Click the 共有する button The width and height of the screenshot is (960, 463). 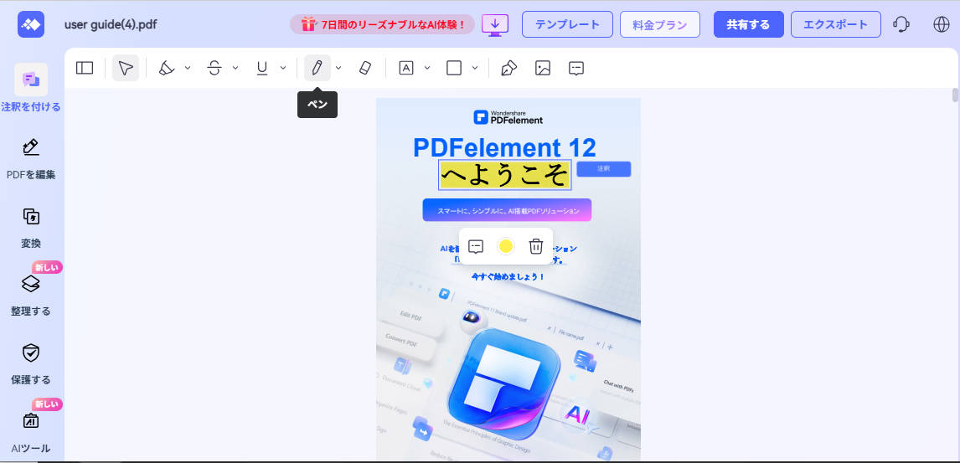click(x=748, y=24)
